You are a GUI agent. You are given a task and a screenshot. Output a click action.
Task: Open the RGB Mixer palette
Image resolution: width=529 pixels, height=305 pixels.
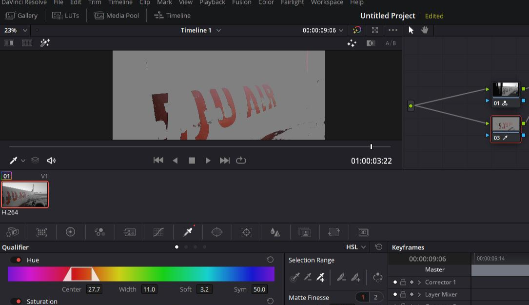tap(99, 232)
